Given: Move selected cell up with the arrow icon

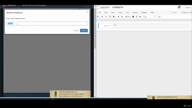Looking at the screenshot, I should [x=118, y=17].
